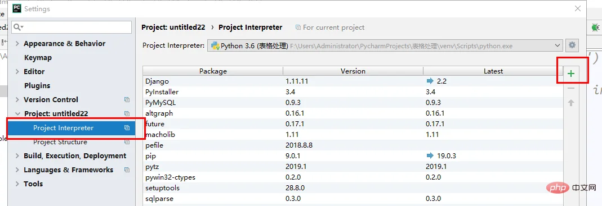Click the copy icon beside Version Control

pyautogui.click(x=127, y=99)
